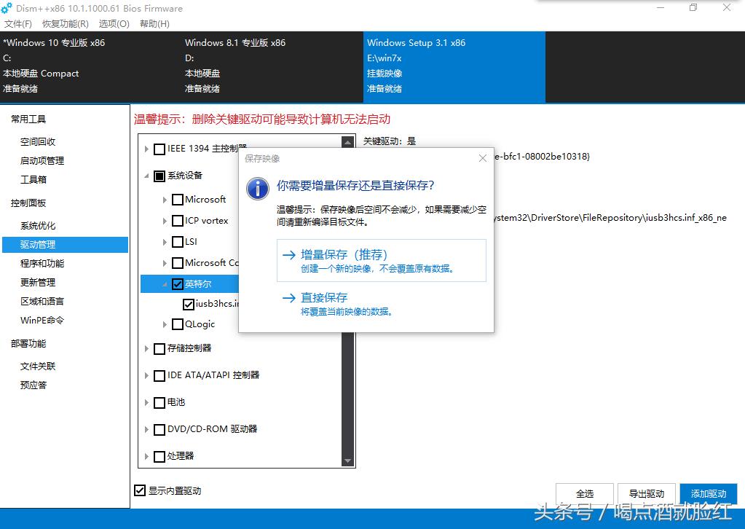
Task: Open the 恢复功能(R) menu
Action: click(64, 23)
